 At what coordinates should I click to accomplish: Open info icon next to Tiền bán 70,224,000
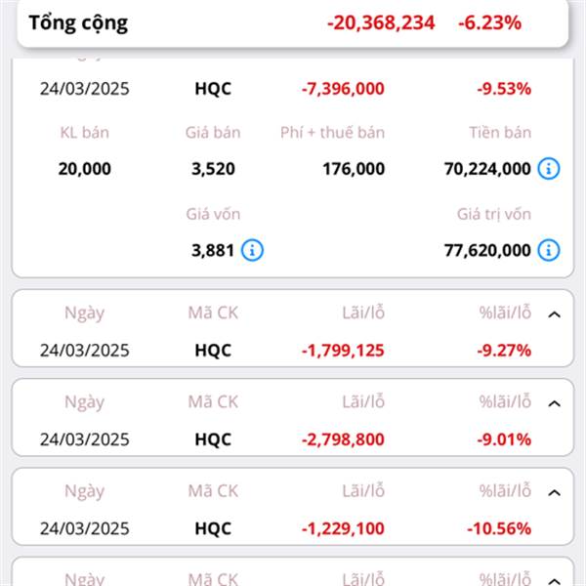[x=549, y=169]
